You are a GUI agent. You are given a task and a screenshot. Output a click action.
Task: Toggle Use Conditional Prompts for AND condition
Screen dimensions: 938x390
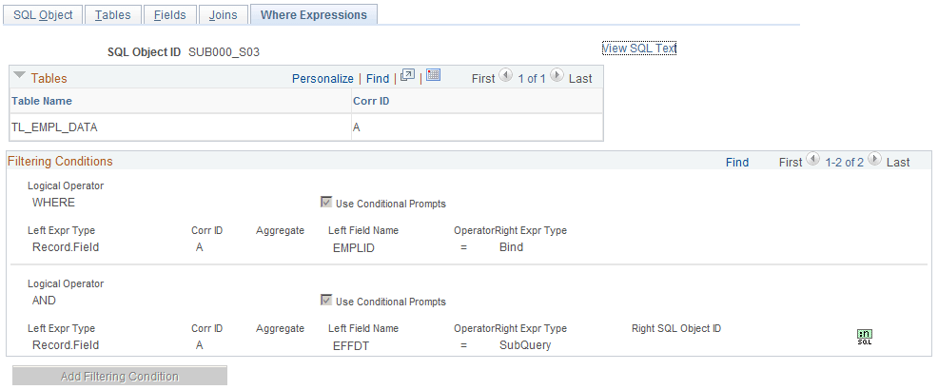pyautogui.click(x=327, y=302)
